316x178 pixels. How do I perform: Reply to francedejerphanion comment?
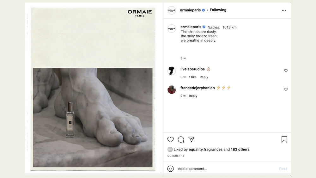[x=193, y=96]
